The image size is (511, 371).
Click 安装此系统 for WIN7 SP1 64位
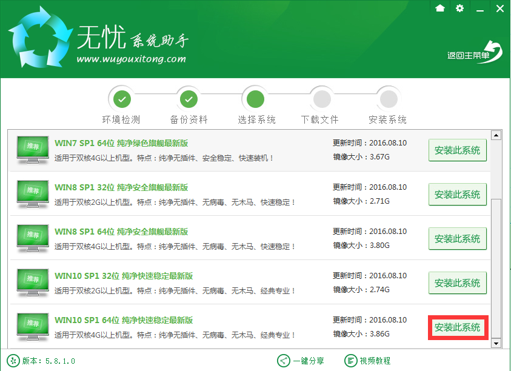pyautogui.click(x=457, y=150)
